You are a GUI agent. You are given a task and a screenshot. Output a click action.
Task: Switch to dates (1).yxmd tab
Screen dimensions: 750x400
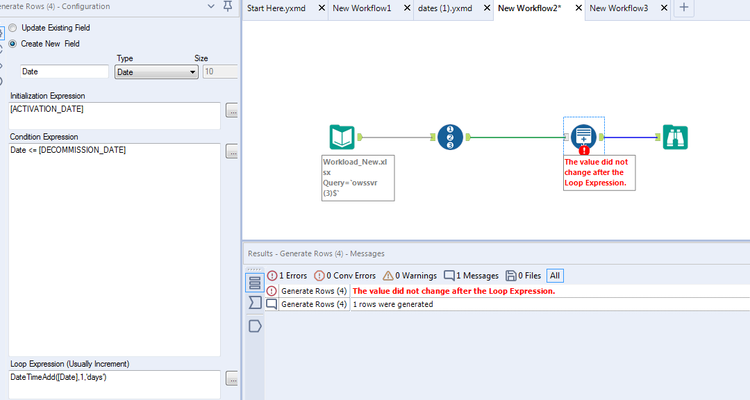(445, 8)
